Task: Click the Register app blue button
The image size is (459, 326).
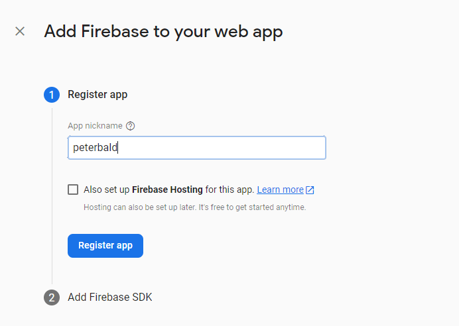Action: pos(105,246)
